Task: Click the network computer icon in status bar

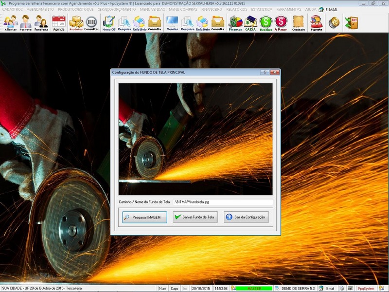Action: (350, 288)
